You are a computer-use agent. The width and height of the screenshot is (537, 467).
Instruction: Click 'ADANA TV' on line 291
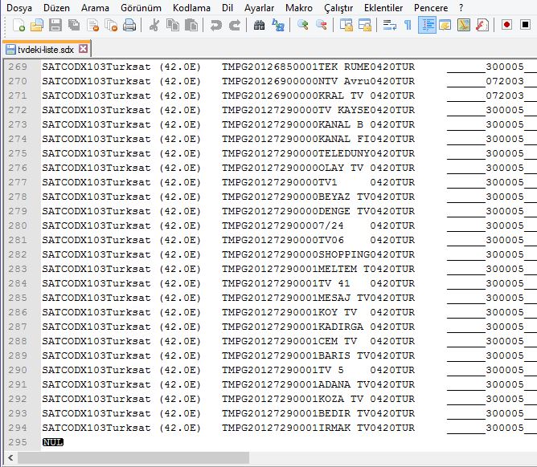coord(344,384)
